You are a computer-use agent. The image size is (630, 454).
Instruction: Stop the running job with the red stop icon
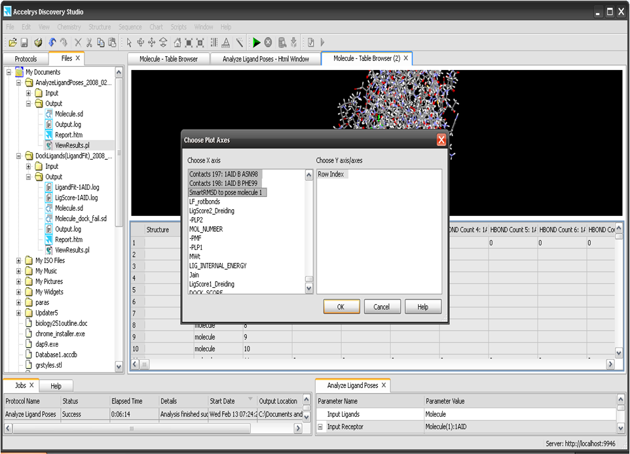(x=268, y=42)
